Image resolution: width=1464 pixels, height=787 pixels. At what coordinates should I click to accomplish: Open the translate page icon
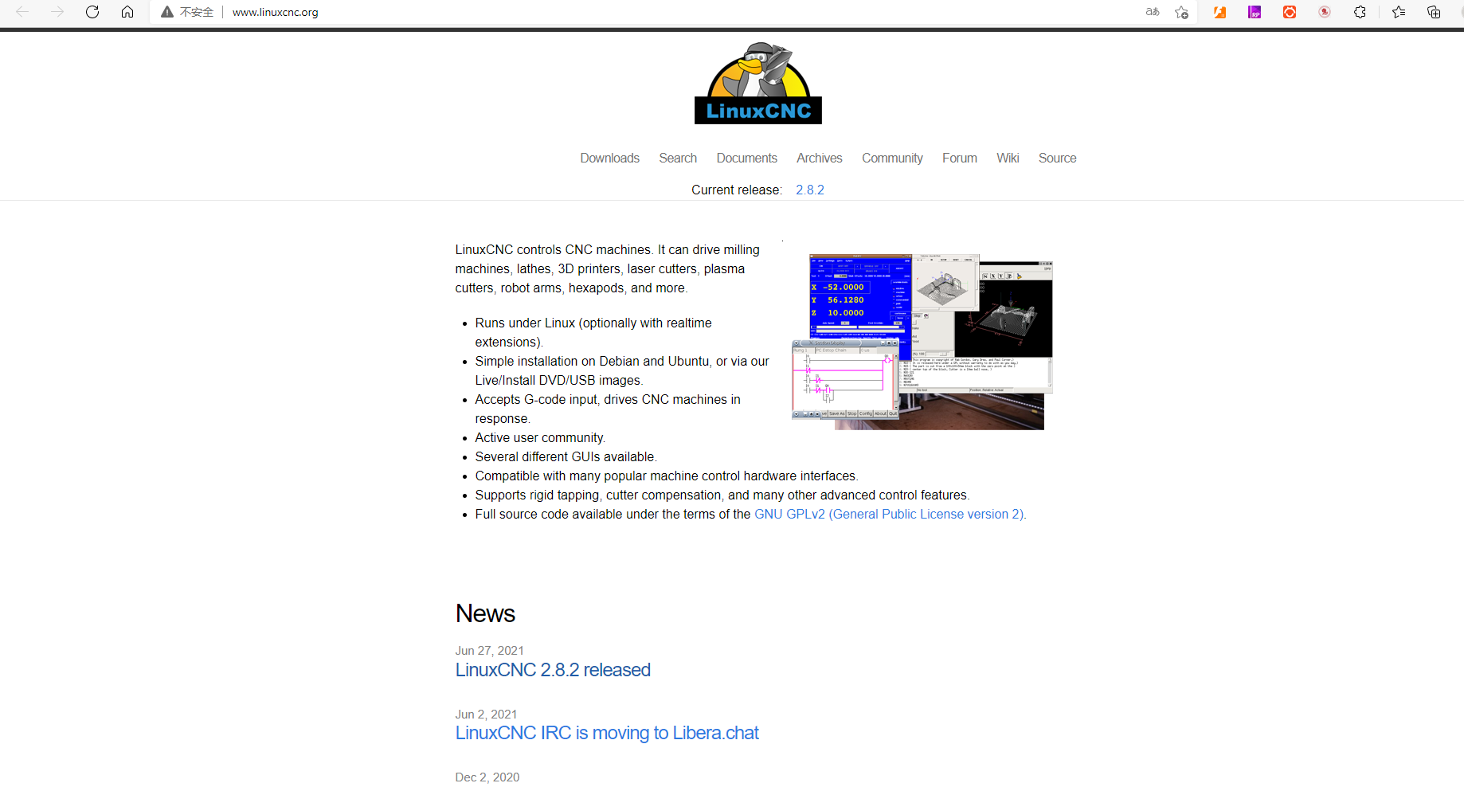pos(1153,12)
